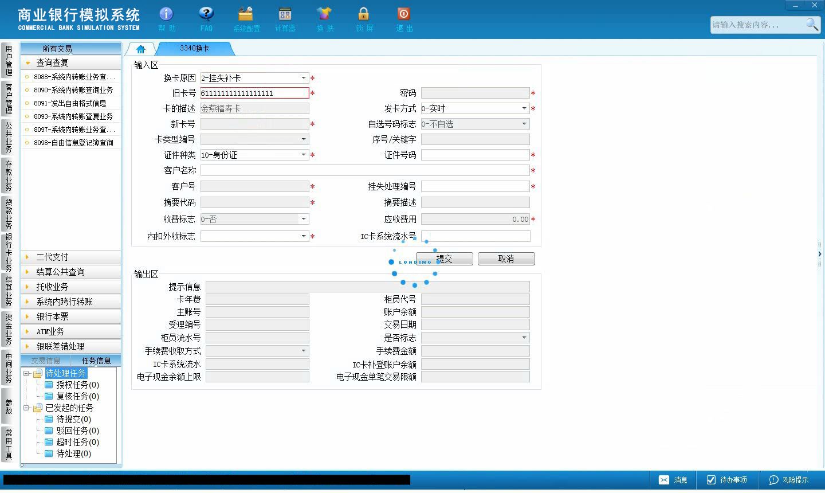Expand the 托收业务 section
This screenshot has width=825, height=493.
click(71, 287)
